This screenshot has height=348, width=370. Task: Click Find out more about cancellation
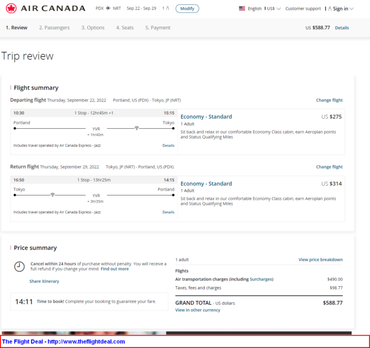[x=115, y=269]
